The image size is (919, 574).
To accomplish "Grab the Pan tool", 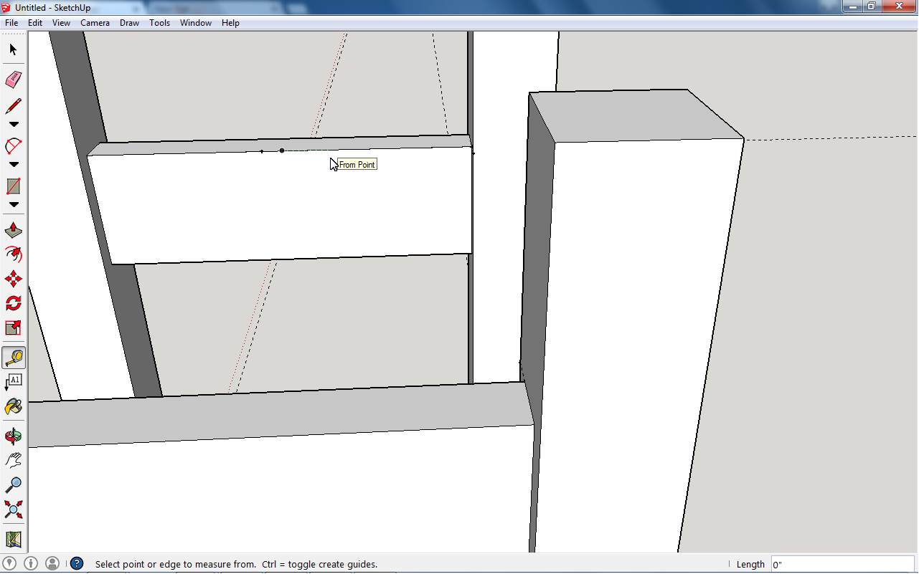I will pos(13,459).
